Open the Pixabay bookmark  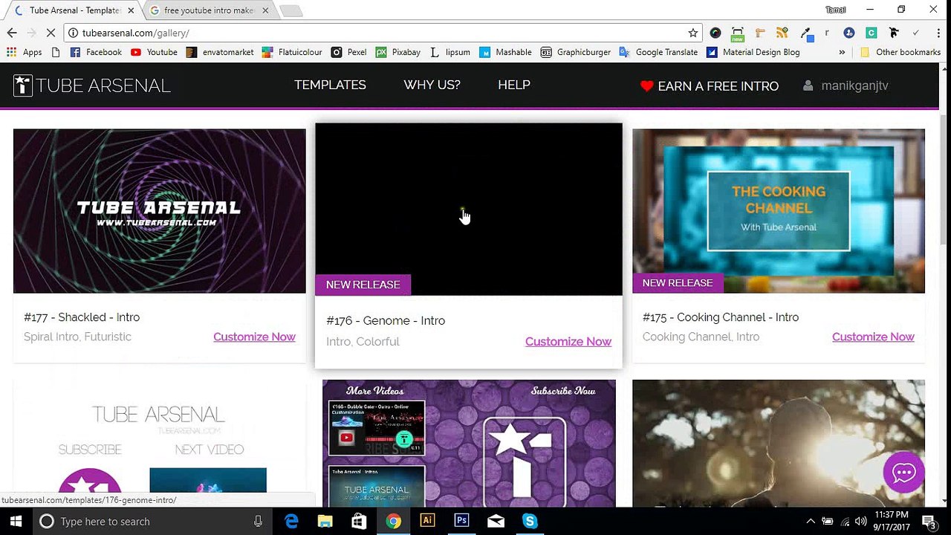pos(398,52)
